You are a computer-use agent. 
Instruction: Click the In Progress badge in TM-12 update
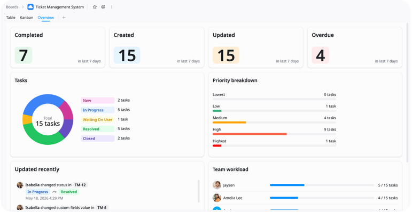(x=38, y=192)
